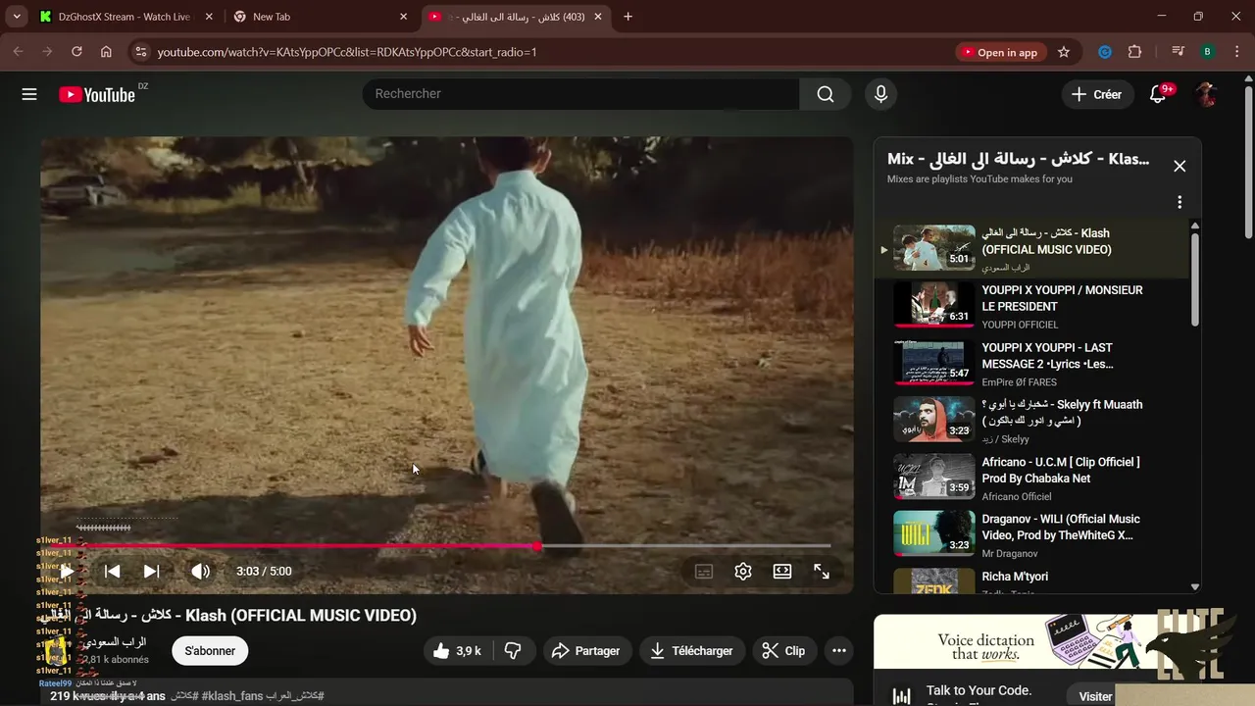Open the YouTube guide hamburger menu
This screenshot has width=1255, height=706.
click(x=29, y=94)
